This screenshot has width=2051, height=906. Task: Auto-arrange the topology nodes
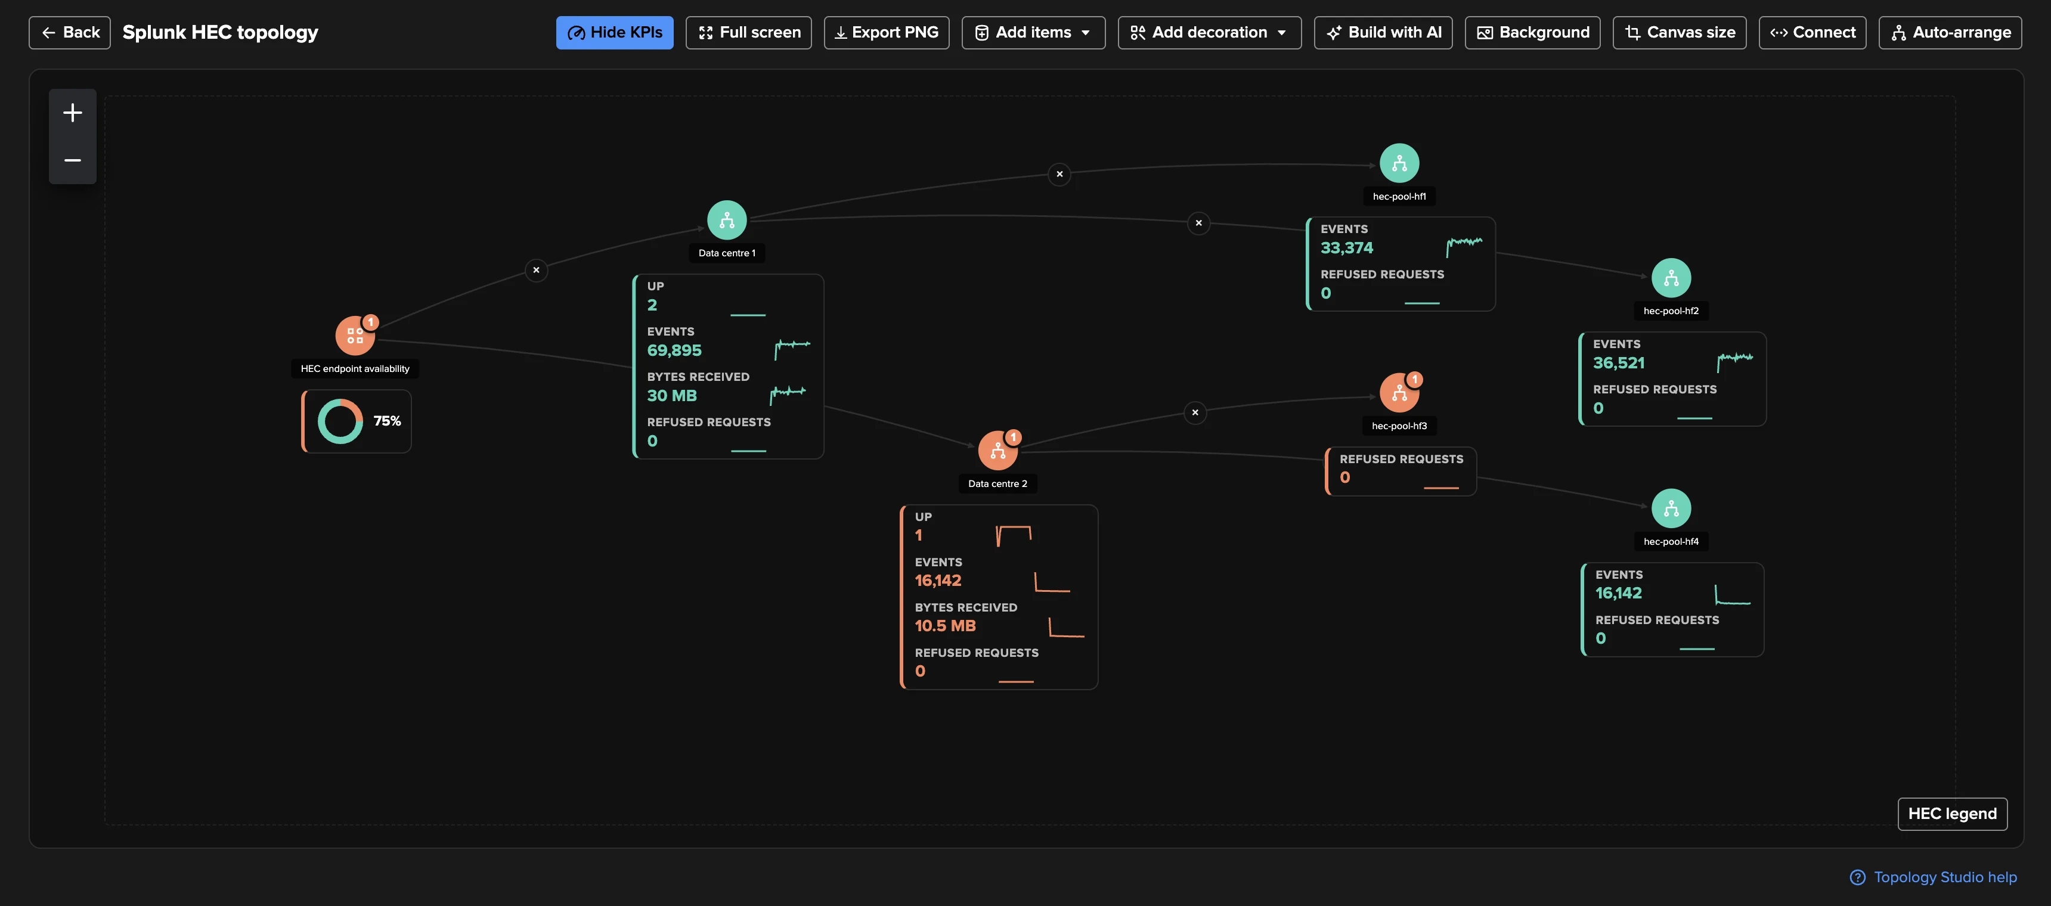(1950, 33)
